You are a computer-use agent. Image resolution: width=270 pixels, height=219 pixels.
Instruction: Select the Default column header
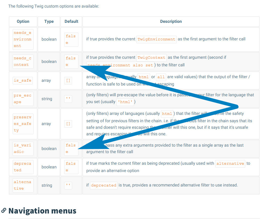(71, 21)
